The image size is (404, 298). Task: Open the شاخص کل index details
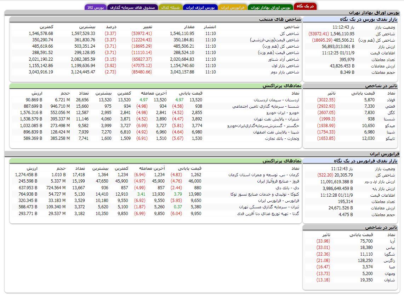(293, 34)
